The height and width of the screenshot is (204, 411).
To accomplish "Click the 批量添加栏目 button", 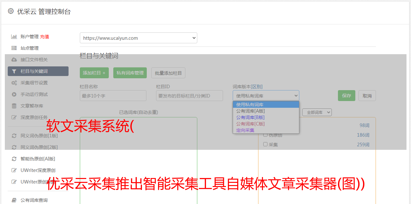I will [x=168, y=73].
